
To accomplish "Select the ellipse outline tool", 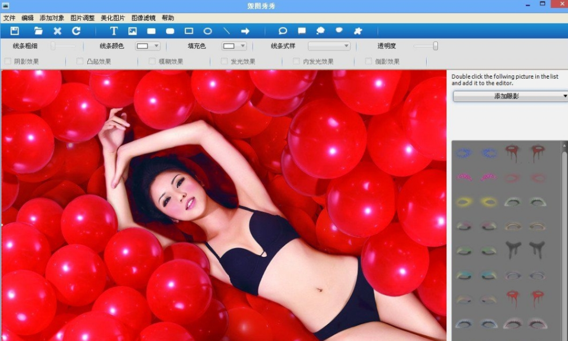I will point(208,31).
